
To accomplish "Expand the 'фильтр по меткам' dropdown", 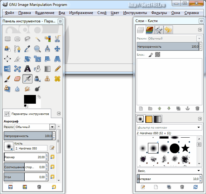I will pyautogui.click(x=199, y=127).
